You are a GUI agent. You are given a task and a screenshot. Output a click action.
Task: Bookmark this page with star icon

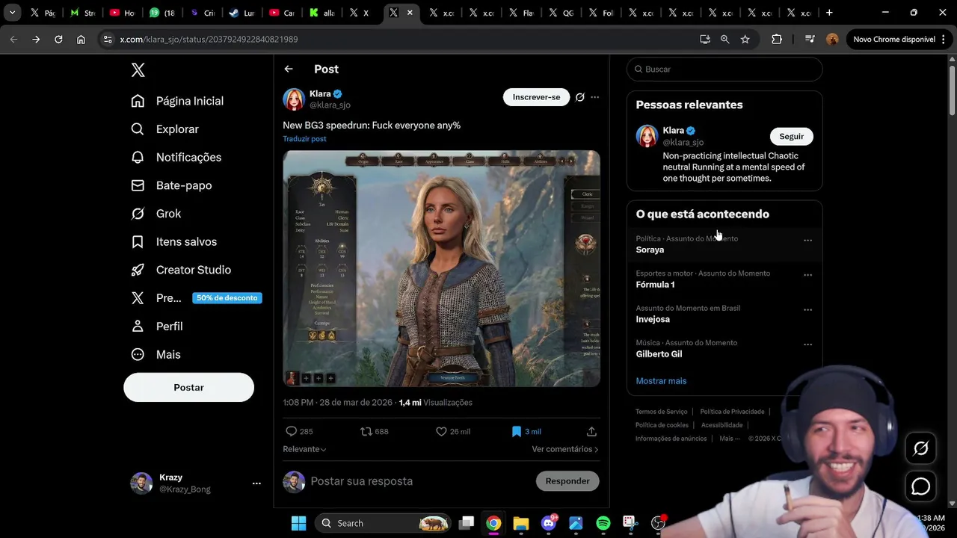tap(745, 40)
